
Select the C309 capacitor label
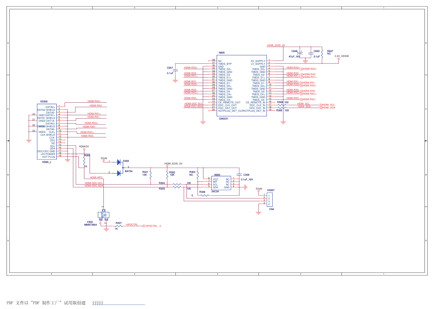tap(246, 175)
